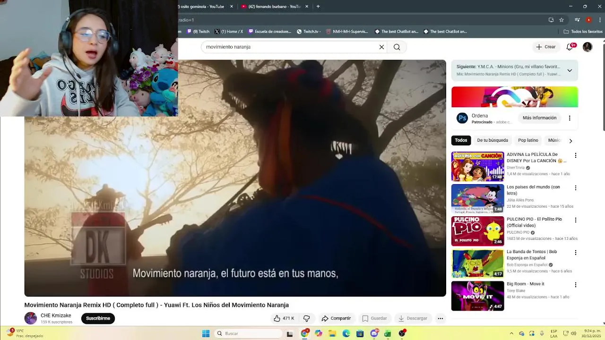Open the ADIVINA La PELÍCULA video thumbnail

click(477, 167)
